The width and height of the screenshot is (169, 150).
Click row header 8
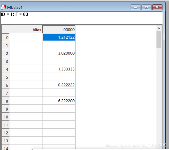point(6,101)
